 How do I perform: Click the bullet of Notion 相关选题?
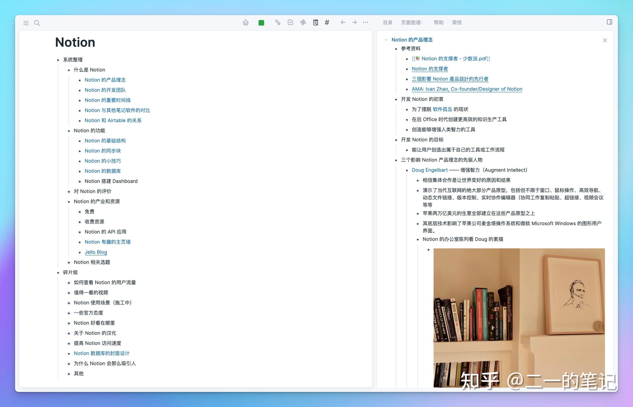tap(69, 263)
